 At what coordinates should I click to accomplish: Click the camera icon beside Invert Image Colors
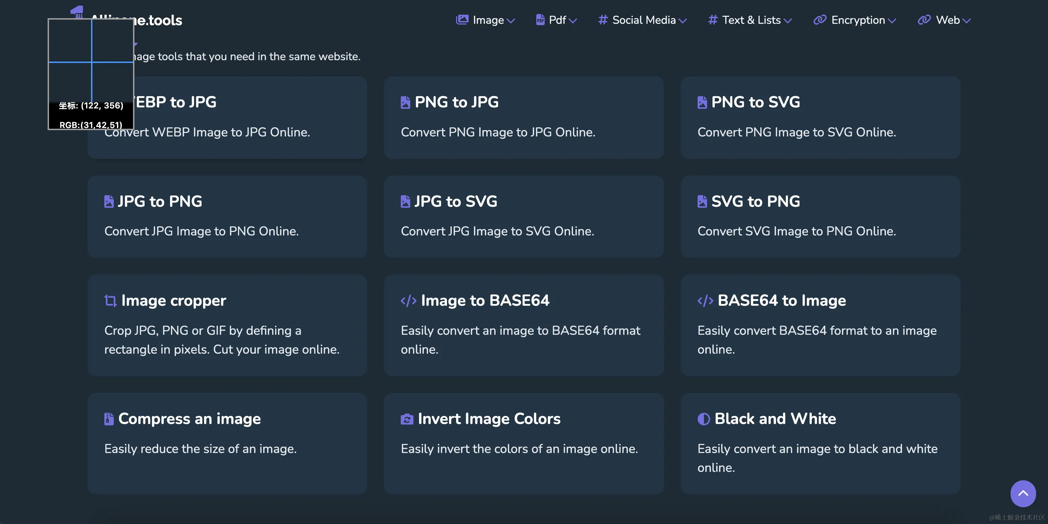point(407,419)
